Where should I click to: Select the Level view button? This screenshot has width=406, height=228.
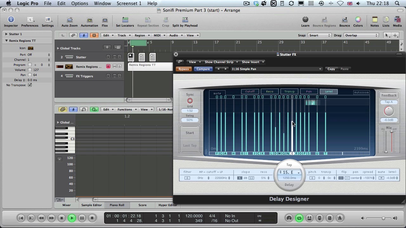[329, 92]
